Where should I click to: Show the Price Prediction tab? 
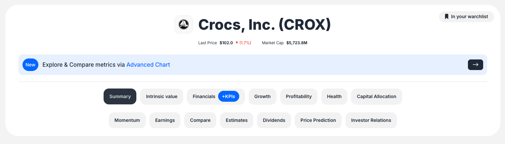click(x=318, y=120)
